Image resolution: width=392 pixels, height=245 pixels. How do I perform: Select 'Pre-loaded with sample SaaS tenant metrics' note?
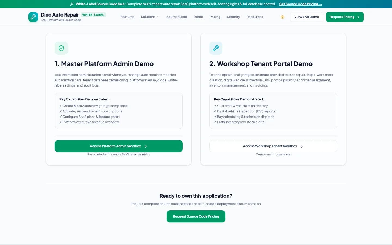[x=119, y=154]
